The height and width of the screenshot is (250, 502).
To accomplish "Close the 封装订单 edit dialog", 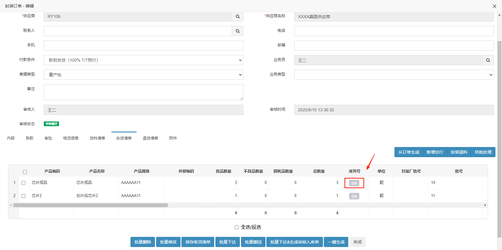I will [494, 6].
